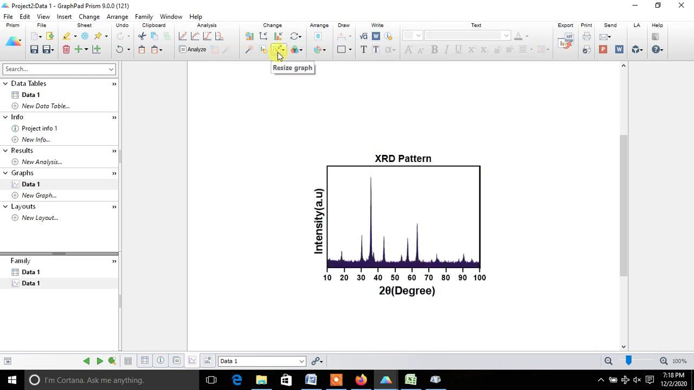Select Project info 1 in navigator
694x390 pixels.
tap(39, 128)
